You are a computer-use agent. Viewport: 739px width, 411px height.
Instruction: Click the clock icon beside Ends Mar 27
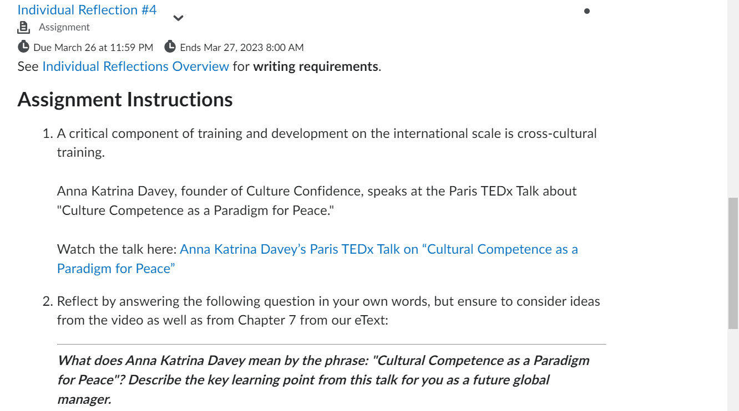click(170, 47)
